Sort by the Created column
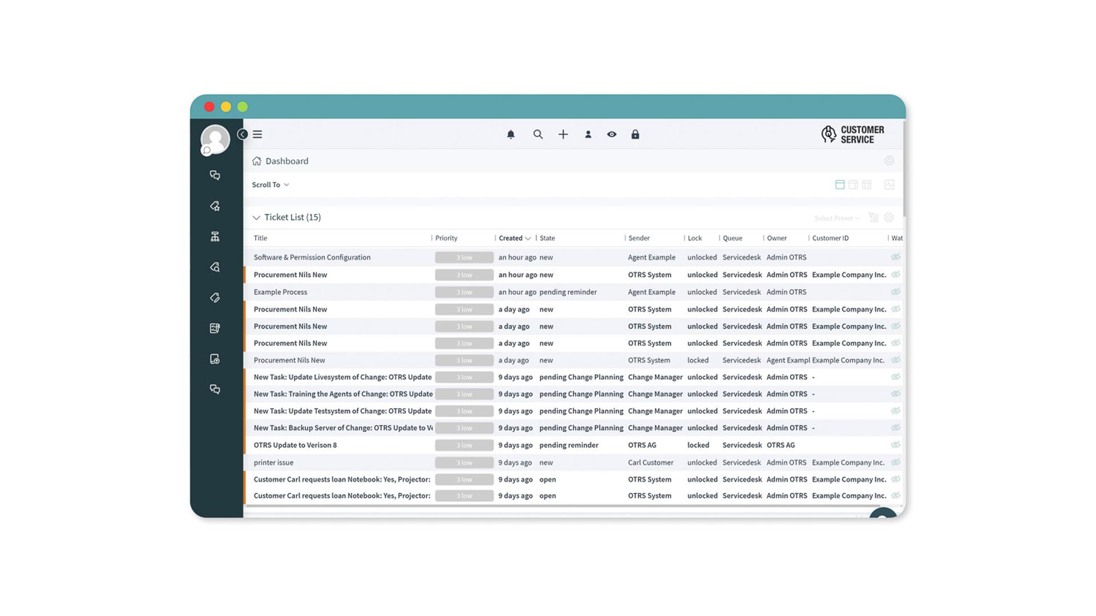 coord(514,238)
